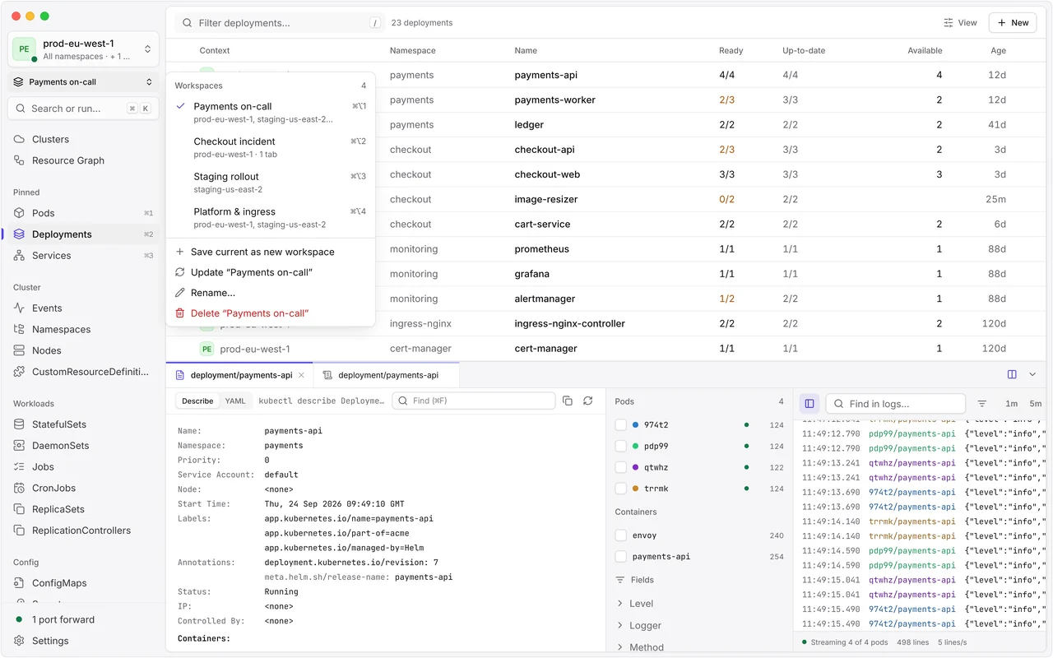Click the Pods cube icon under Pinned
1053x658 pixels.
[19, 213]
